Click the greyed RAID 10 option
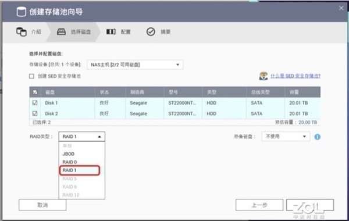349x221 pixels. [71, 195]
